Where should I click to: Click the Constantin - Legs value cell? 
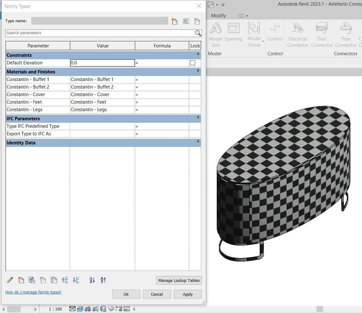click(x=103, y=110)
